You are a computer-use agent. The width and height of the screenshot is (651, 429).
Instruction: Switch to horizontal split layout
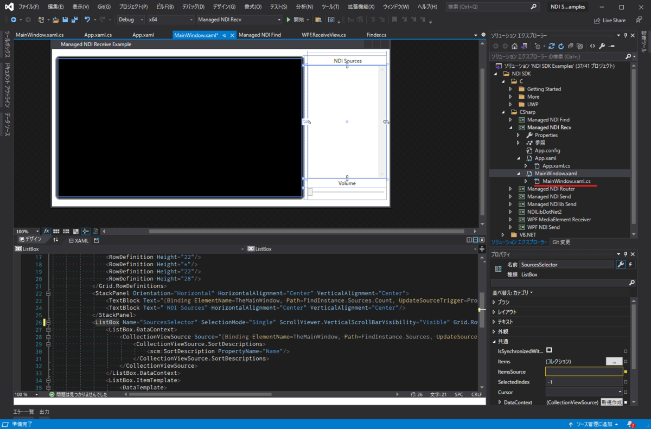[475, 240]
